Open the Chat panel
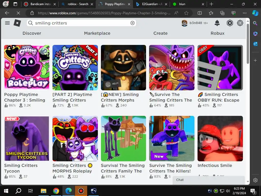The width and height of the screenshot is (261, 196). 209,180
